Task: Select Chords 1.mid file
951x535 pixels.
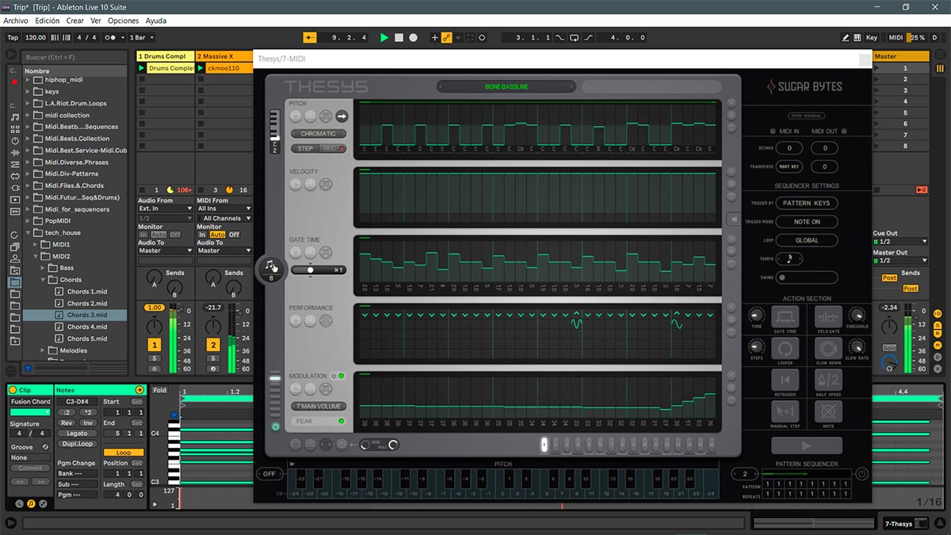Action: pyautogui.click(x=86, y=292)
